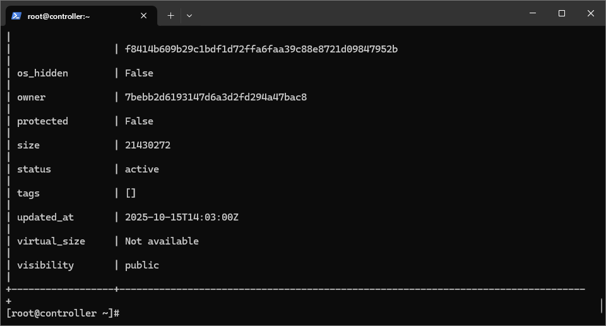Click the long hash value at top
606x326 pixels.
point(261,49)
